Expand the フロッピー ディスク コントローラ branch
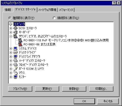 pyautogui.click(x=11, y=65)
